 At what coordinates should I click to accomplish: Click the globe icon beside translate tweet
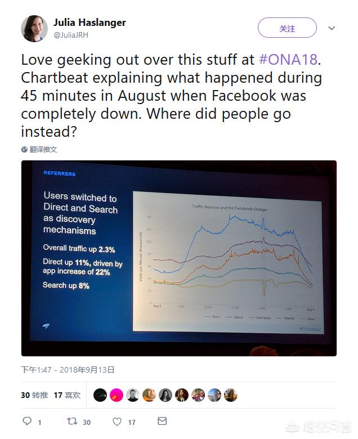(x=25, y=150)
